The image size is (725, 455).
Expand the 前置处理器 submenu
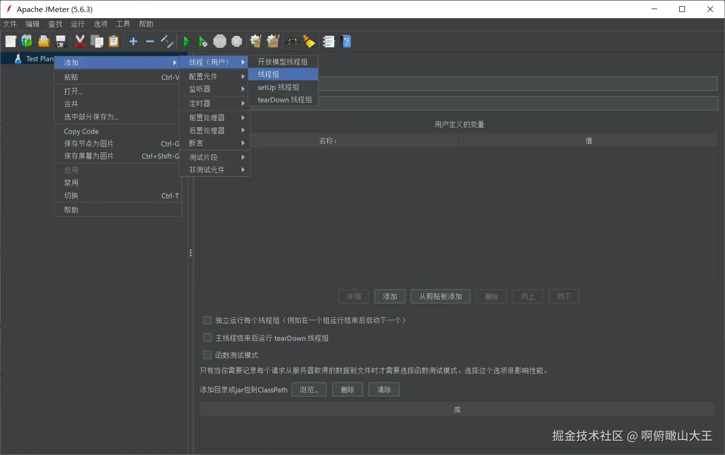[x=215, y=118]
